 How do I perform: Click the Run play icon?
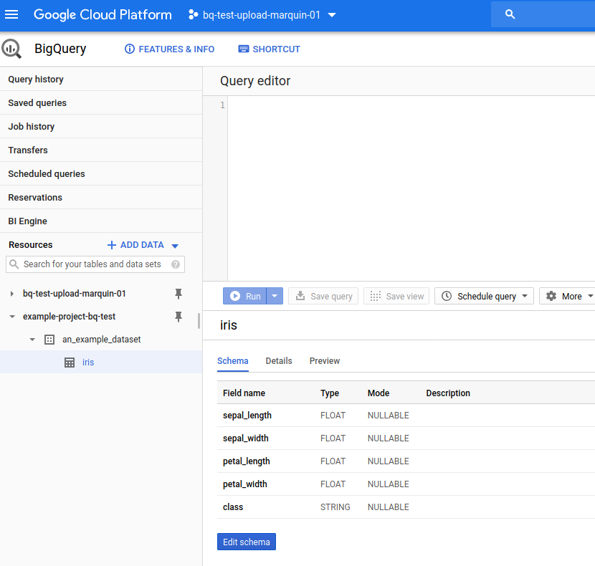point(235,296)
